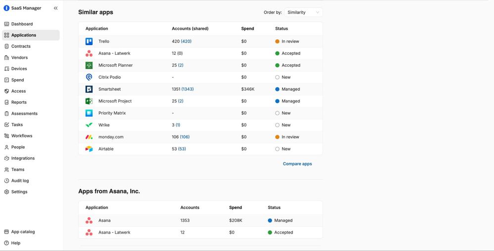Click the Smartsheet app icon

pos(89,89)
